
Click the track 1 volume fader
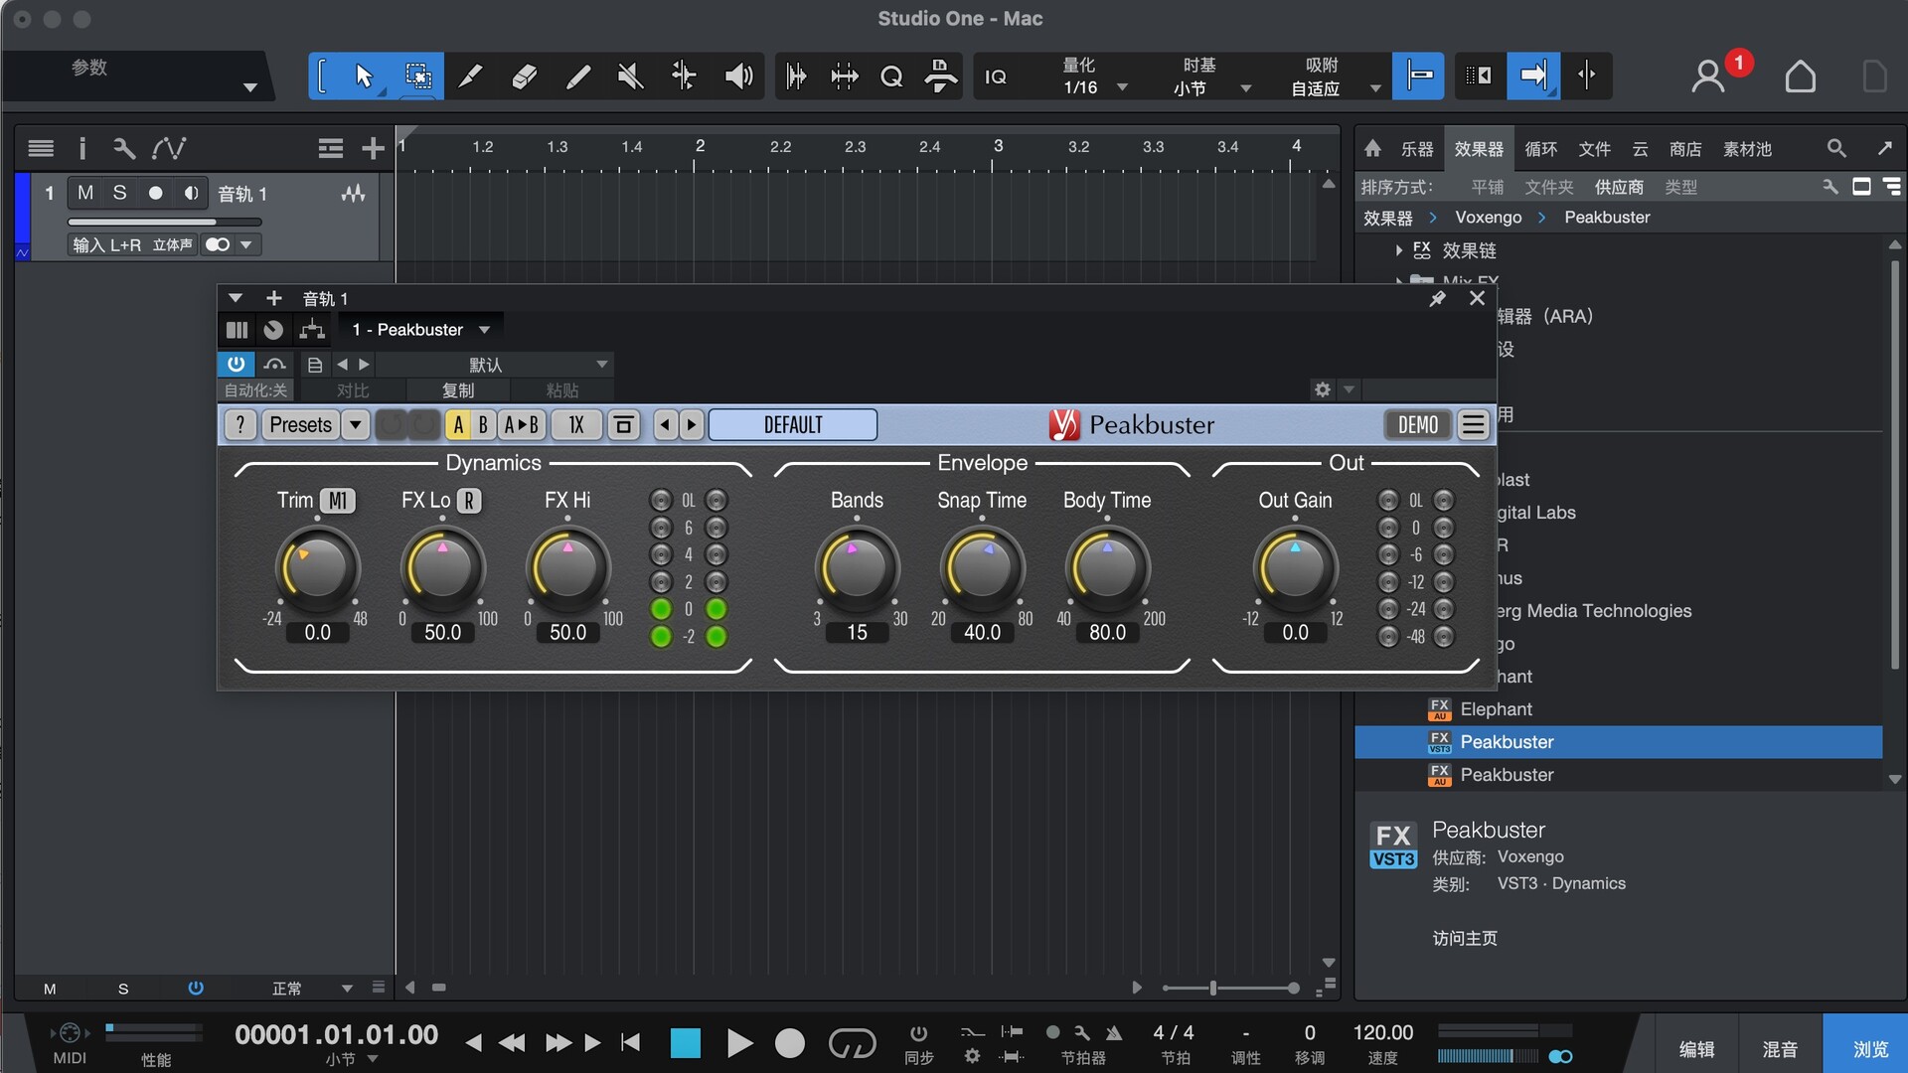pyautogui.click(x=164, y=222)
